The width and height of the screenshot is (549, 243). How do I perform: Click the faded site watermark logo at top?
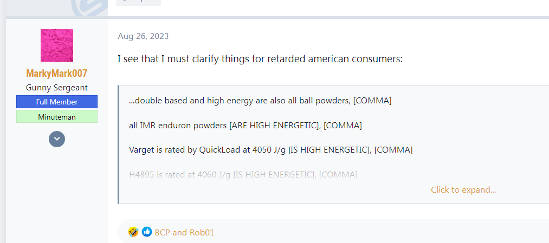89,8
